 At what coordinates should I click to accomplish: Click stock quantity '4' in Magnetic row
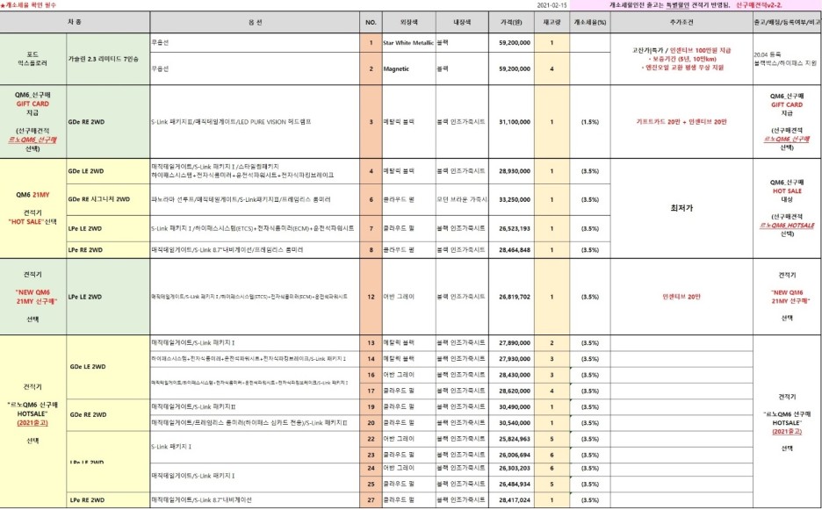(x=552, y=68)
